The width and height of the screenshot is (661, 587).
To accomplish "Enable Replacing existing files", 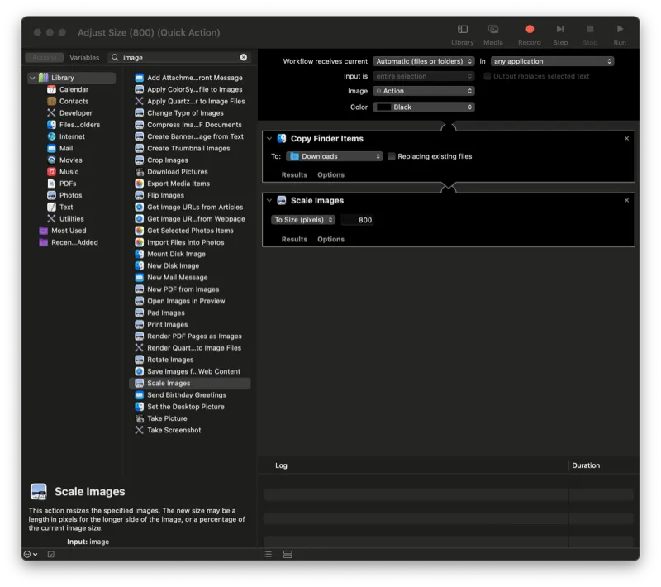I will pos(392,156).
